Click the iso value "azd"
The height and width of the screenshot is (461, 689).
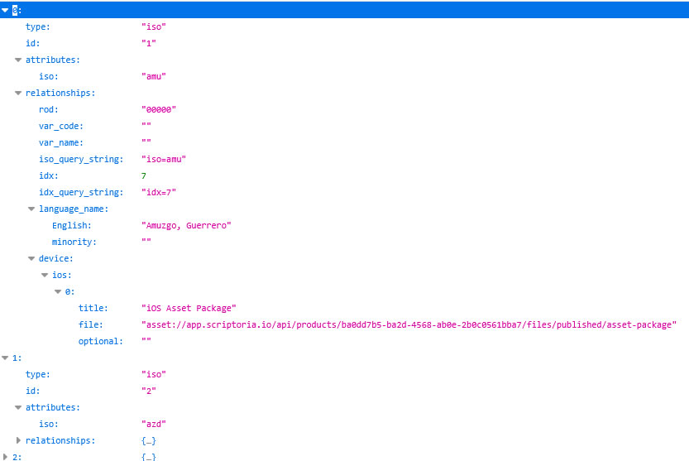154,424
